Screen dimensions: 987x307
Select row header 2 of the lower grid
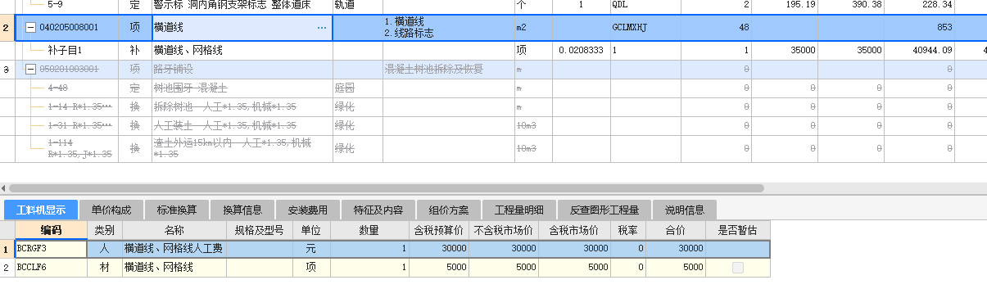7,267
